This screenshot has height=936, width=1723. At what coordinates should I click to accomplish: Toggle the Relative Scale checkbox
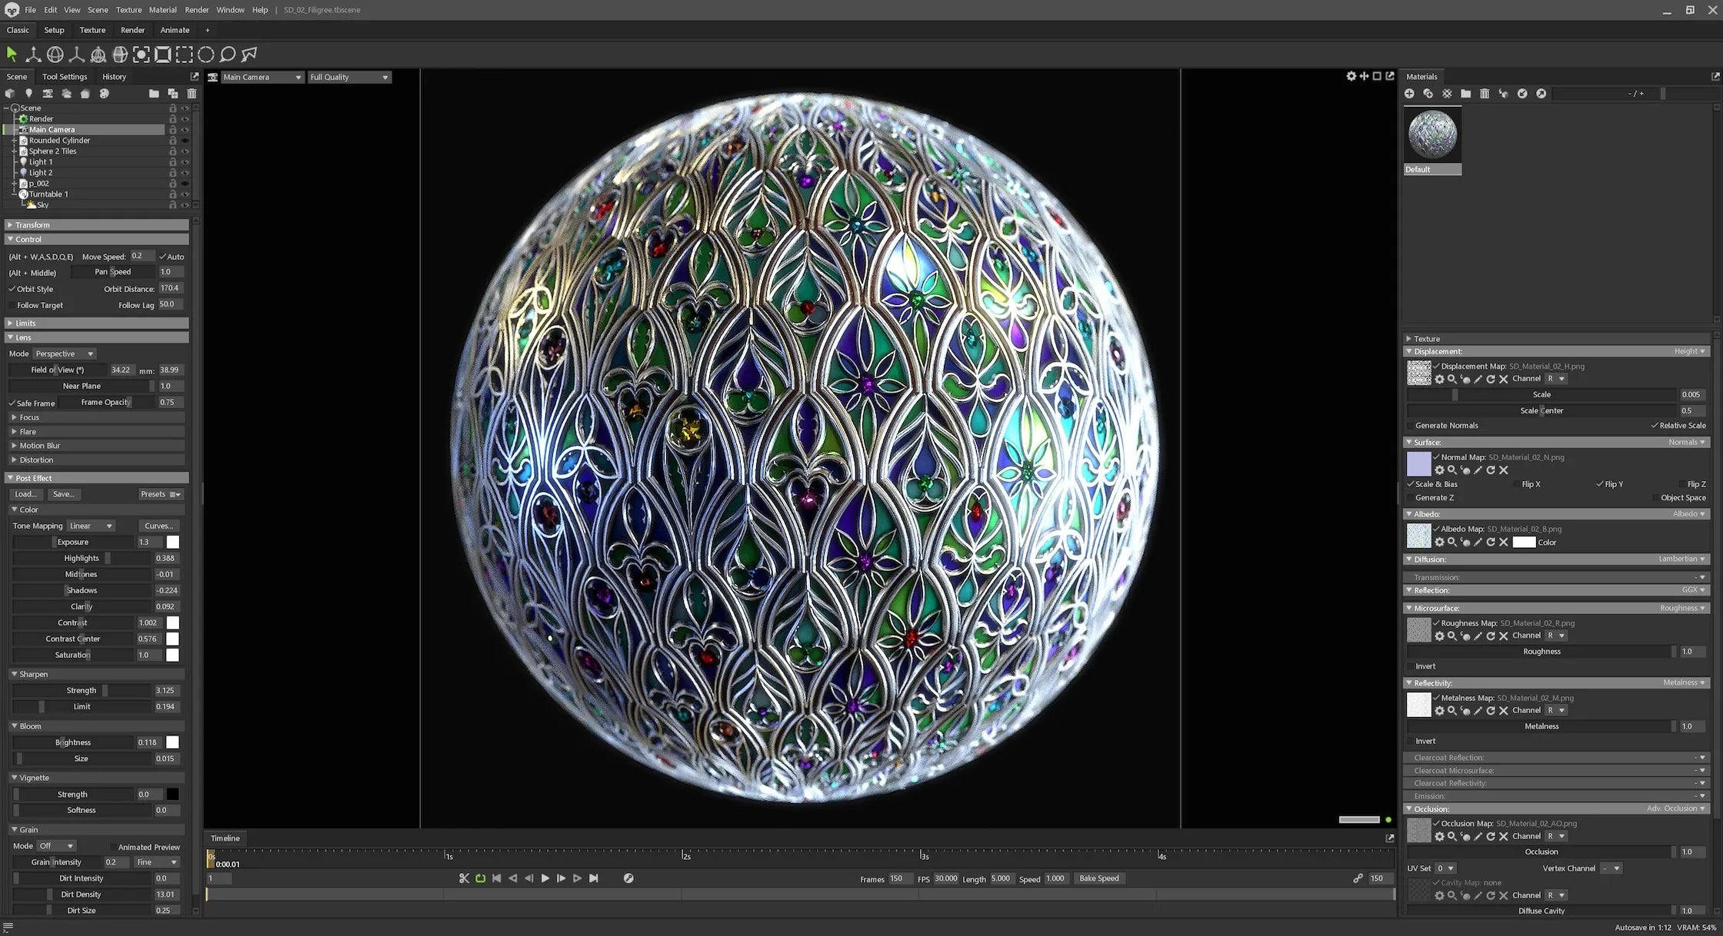[x=1654, y=426]
